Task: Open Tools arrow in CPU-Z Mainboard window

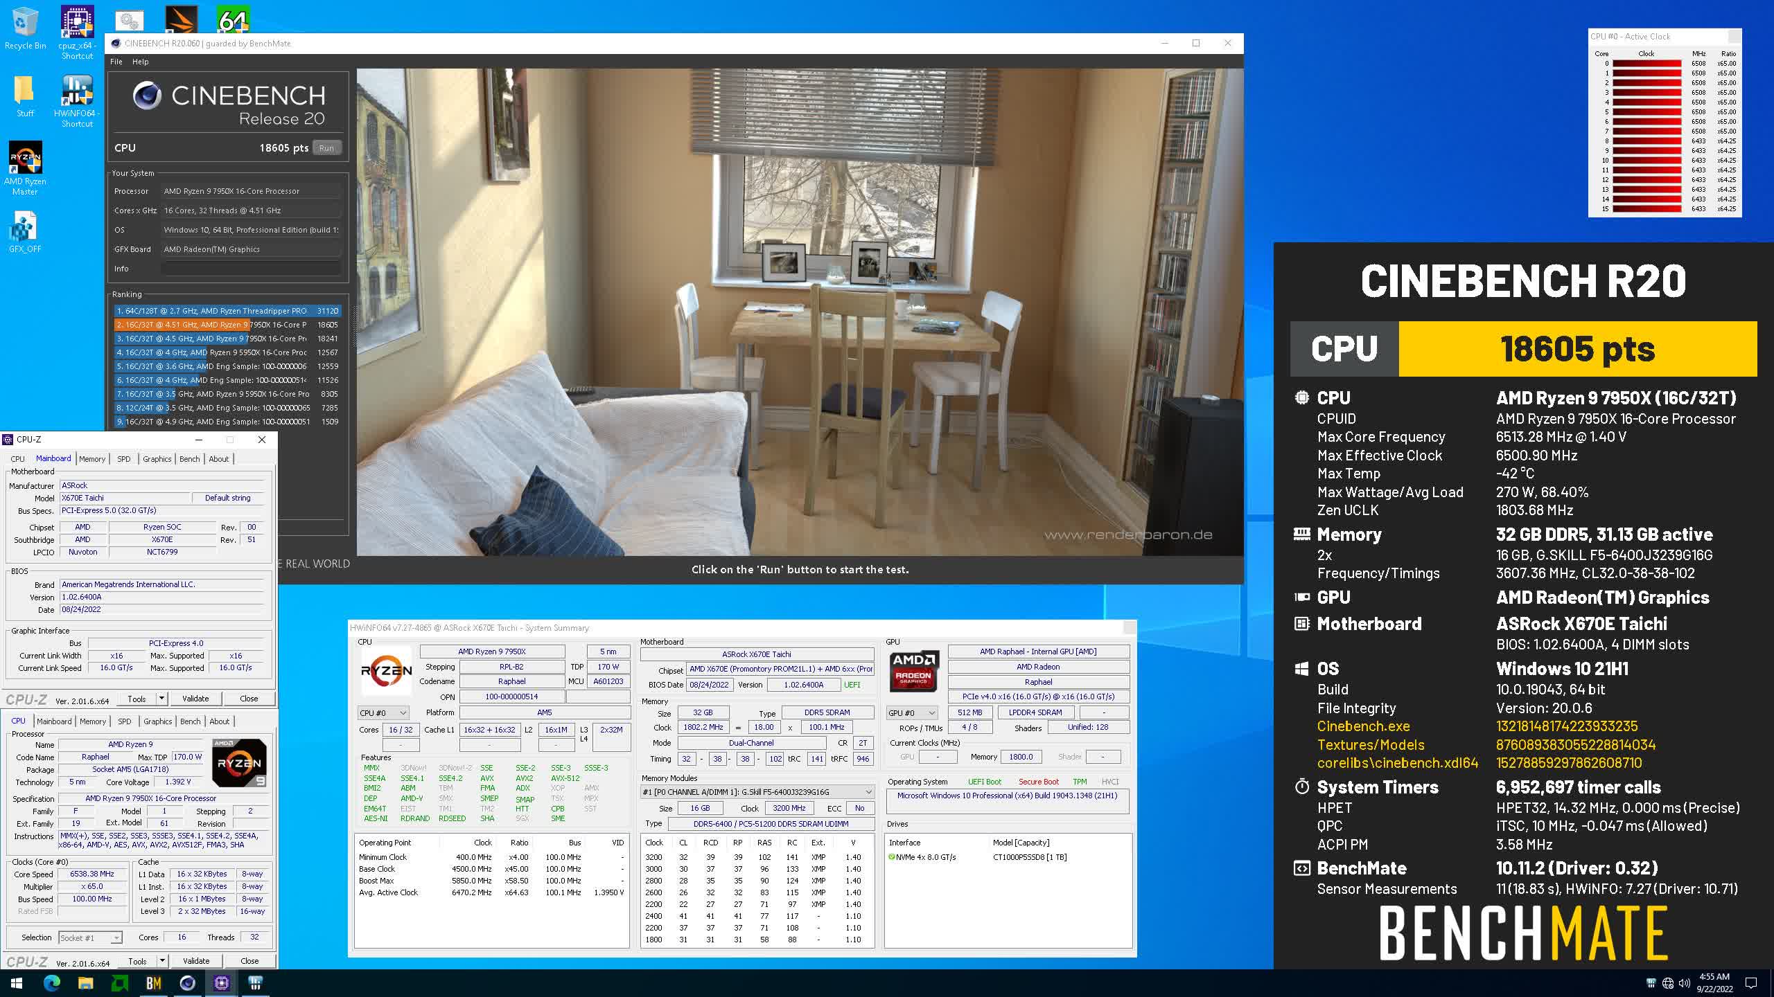Action: [x=161, y=699]
